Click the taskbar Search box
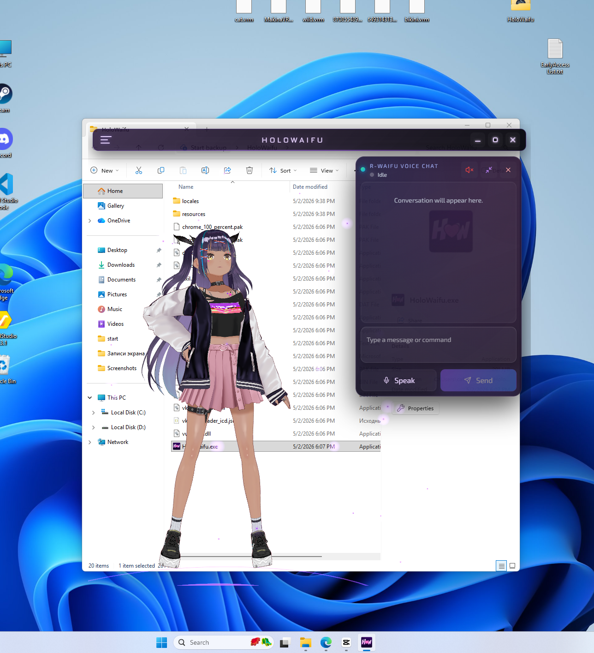This screenshot has height=653, width=594. coord(224,642)
